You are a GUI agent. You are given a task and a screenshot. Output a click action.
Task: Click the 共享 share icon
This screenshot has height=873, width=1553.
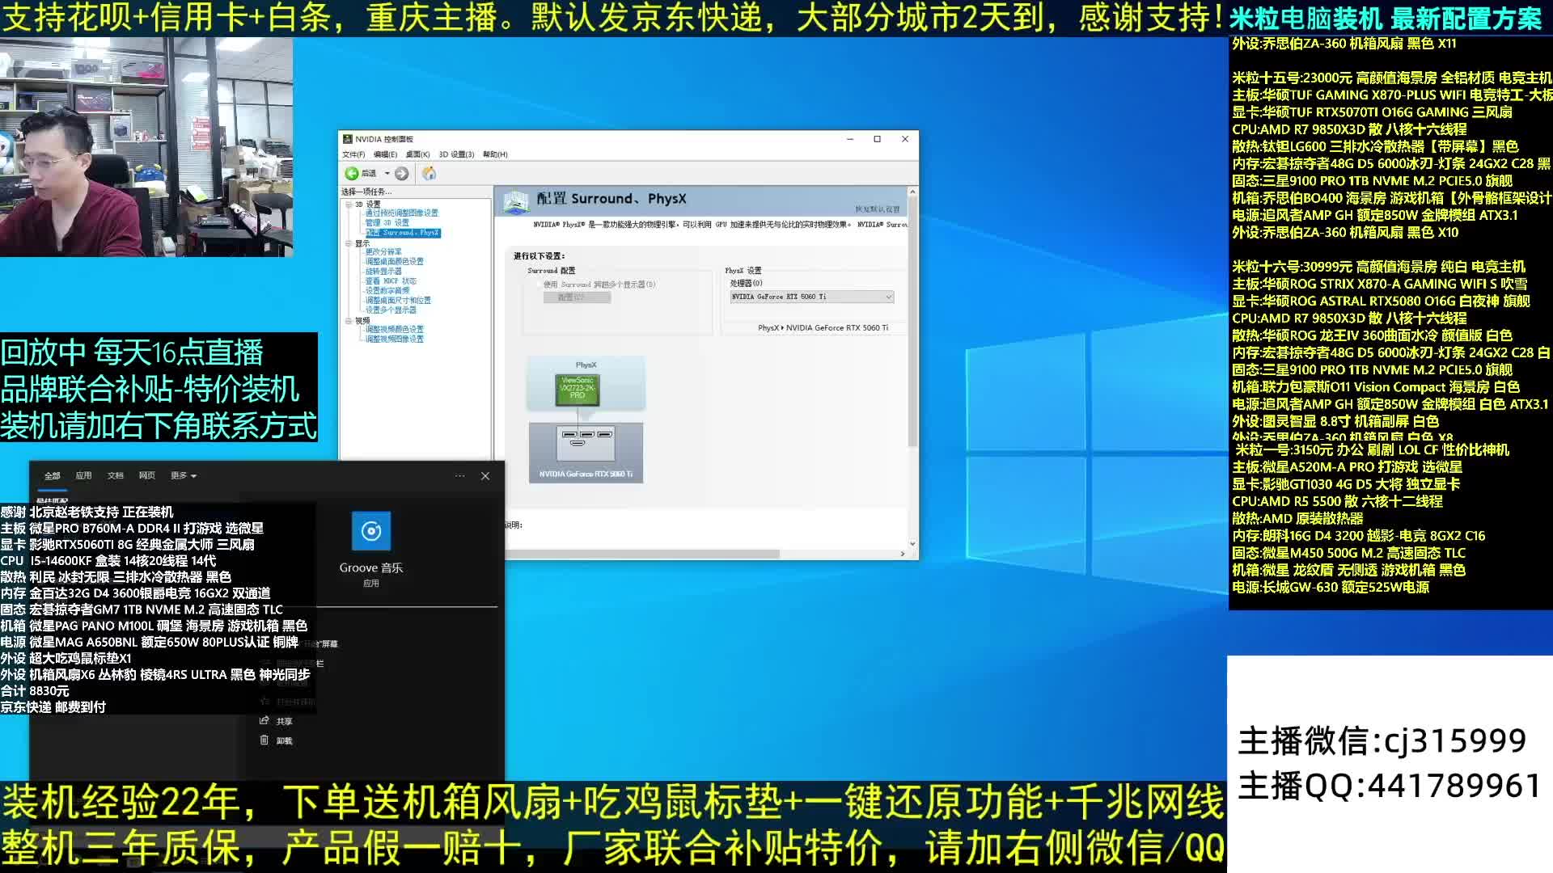click(x=264, y=720)
